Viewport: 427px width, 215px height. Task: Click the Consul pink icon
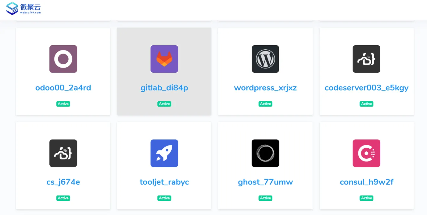(x=366, y=153)
